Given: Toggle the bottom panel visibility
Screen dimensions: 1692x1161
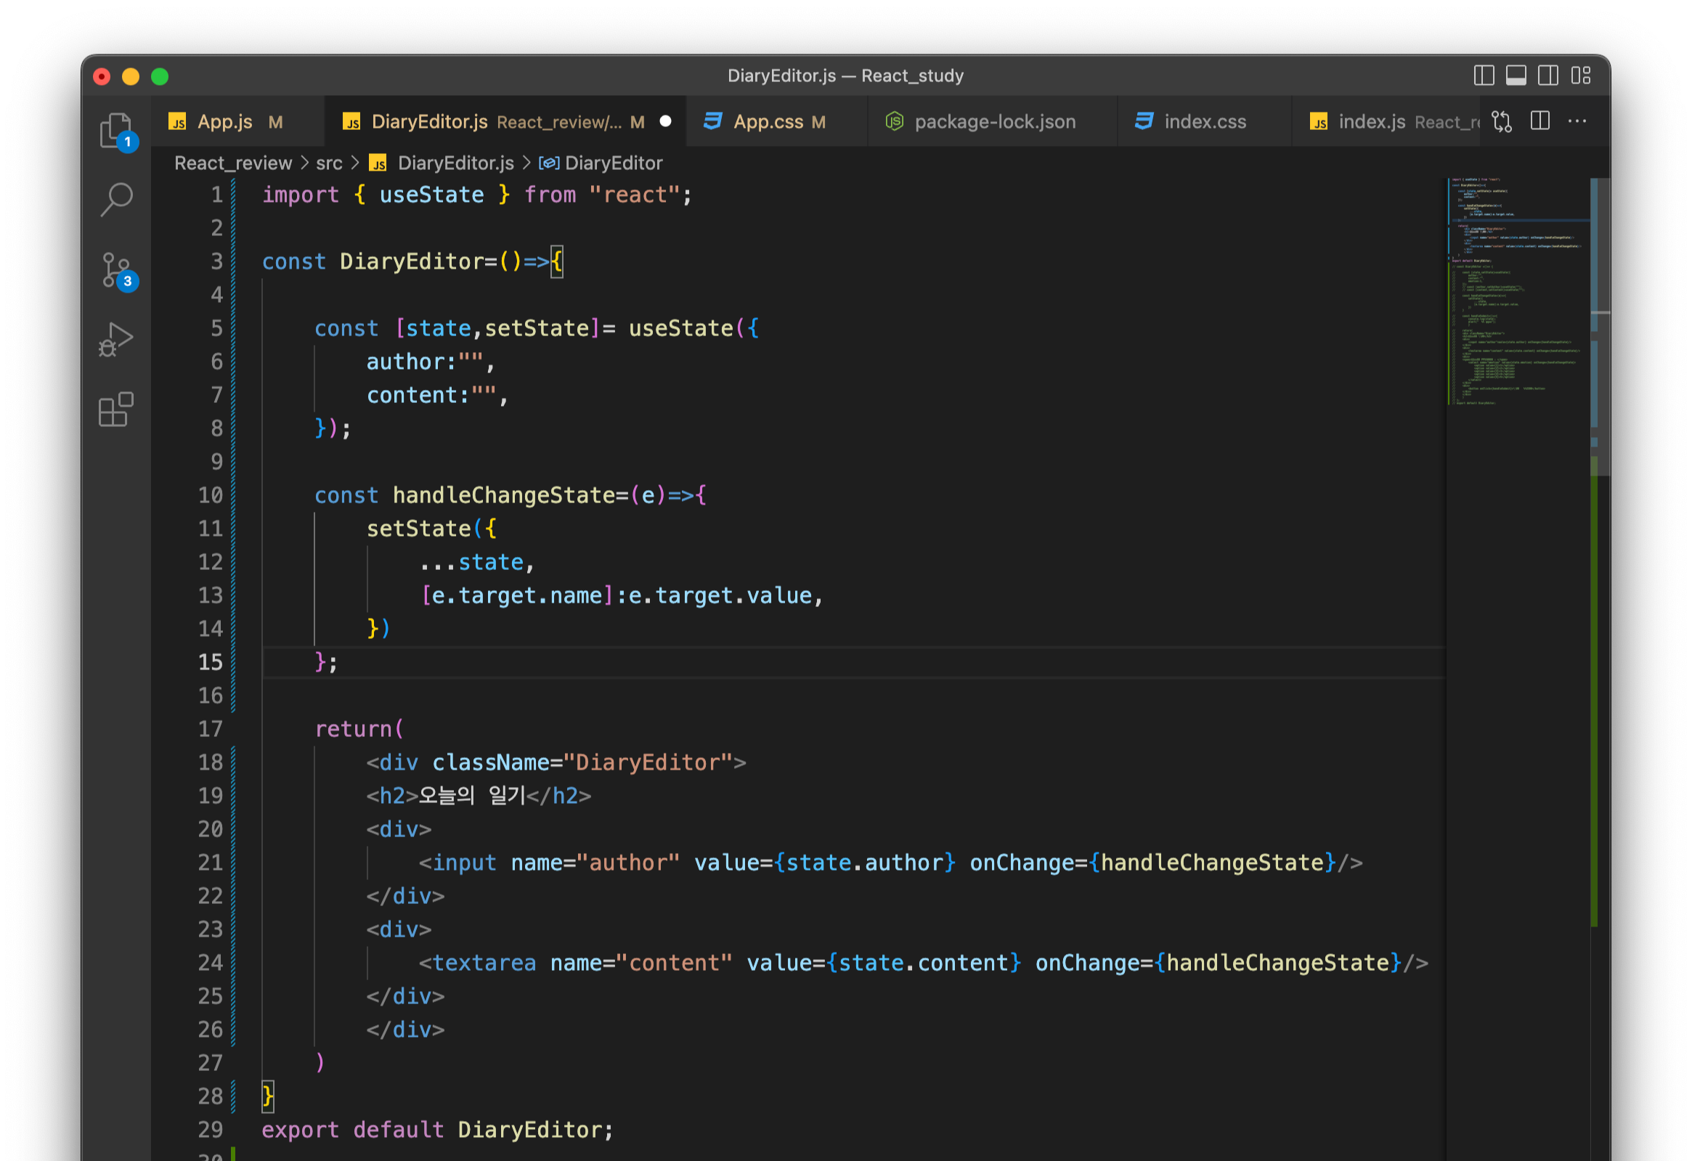Looking at the screenshot, I should [1516, 76].
